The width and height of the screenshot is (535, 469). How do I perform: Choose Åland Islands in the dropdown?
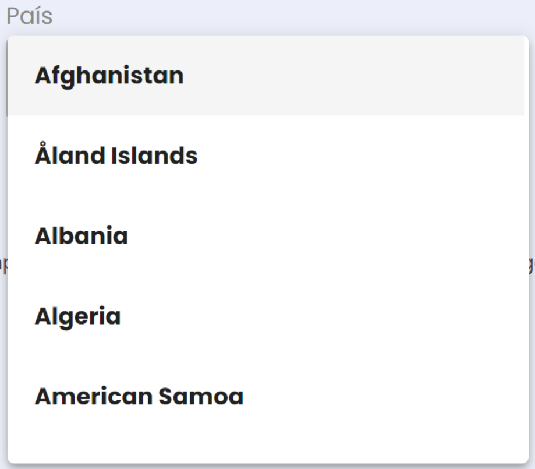(116, 156)
